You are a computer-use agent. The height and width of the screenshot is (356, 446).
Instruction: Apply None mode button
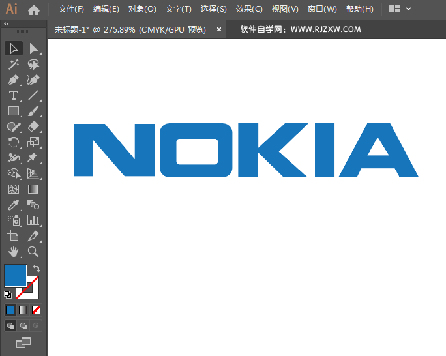(x=36, y=310)
